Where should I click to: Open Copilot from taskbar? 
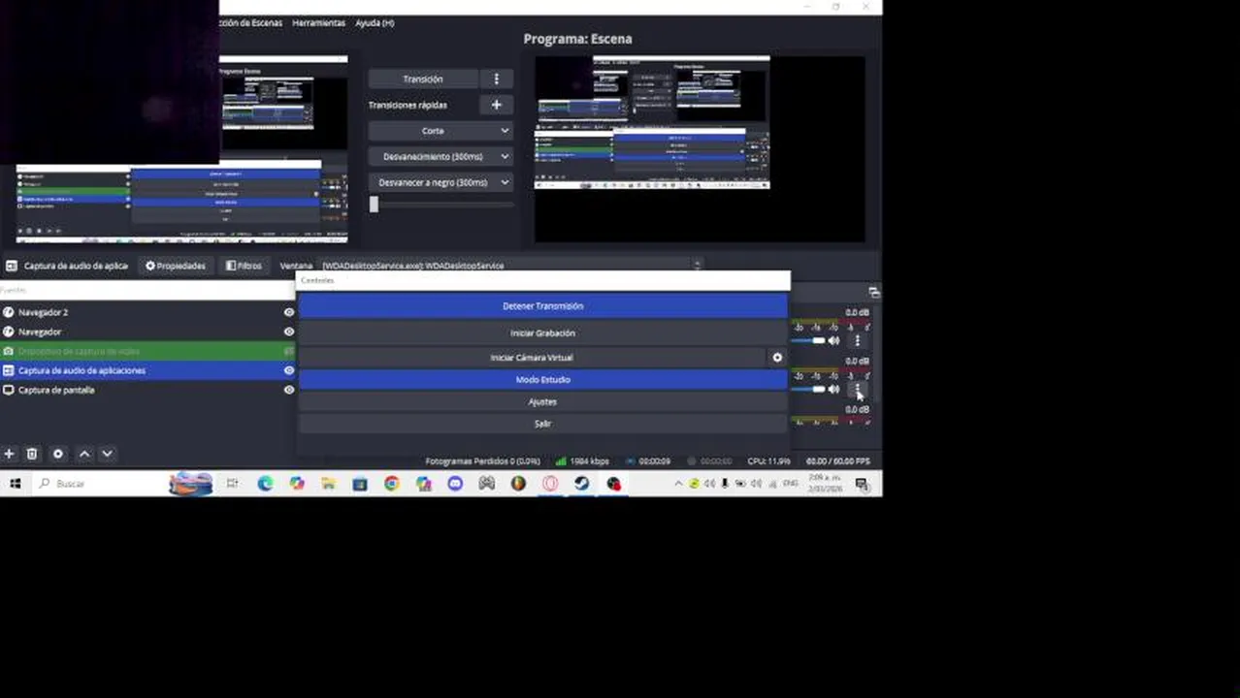(297, 483)
